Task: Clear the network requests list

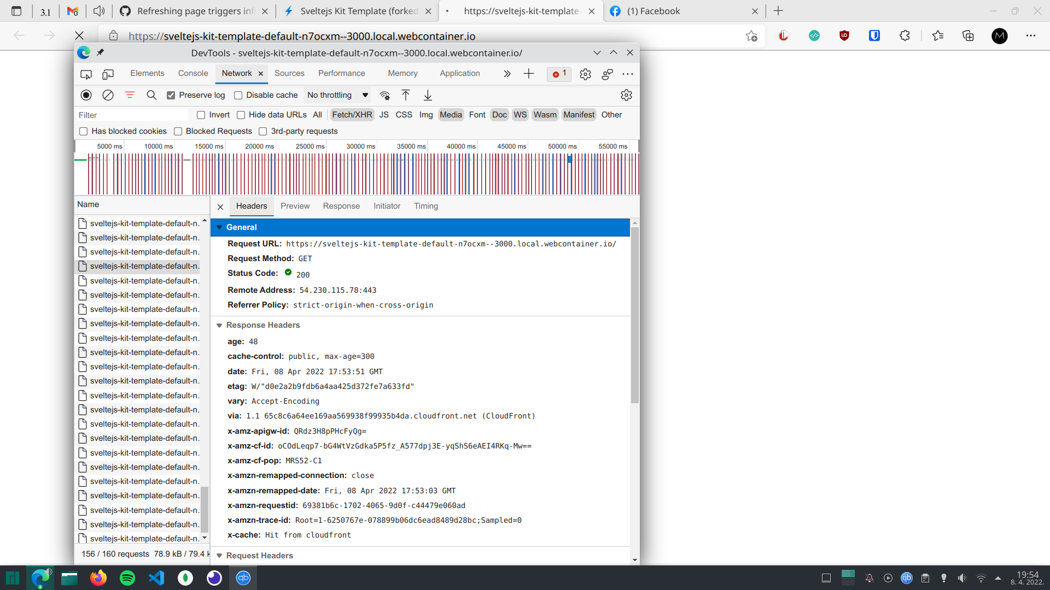Action: click(x=107, y=95)
